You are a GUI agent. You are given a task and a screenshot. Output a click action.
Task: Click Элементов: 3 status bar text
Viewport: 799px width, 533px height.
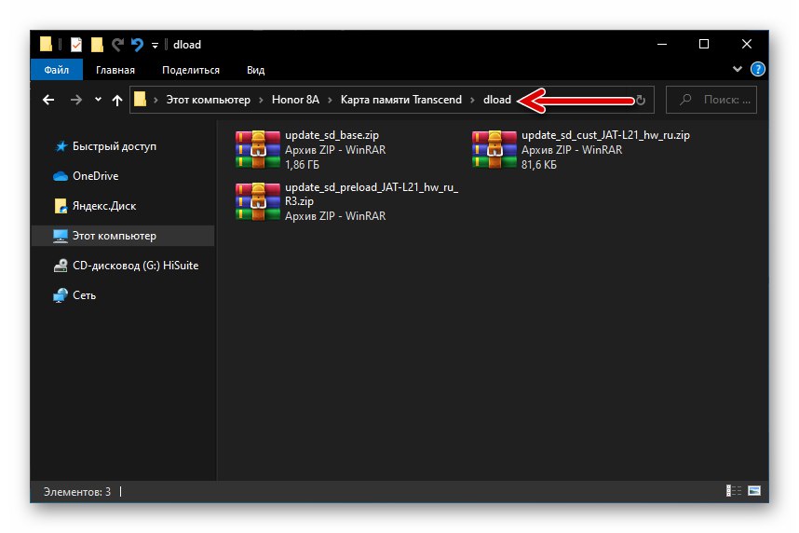pyautogui.click(x=77, y=492)
